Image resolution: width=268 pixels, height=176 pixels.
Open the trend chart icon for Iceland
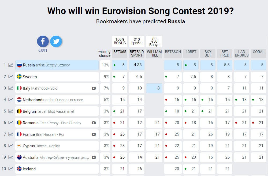click(11, 169)
